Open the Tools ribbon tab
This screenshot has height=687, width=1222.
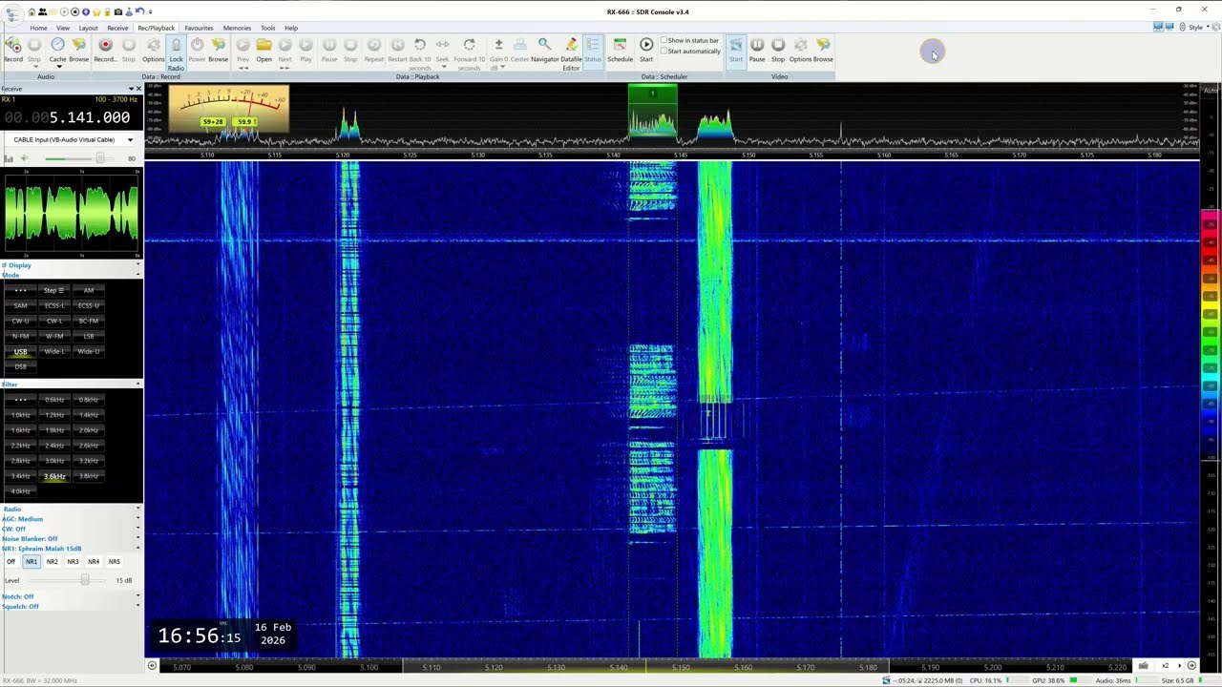(268, 28)
